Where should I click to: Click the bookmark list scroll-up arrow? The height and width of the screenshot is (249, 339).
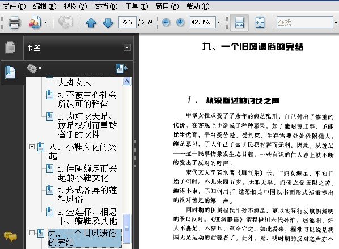coord(126,81)
